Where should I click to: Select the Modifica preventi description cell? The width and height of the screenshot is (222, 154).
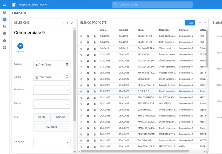[167, 67]
